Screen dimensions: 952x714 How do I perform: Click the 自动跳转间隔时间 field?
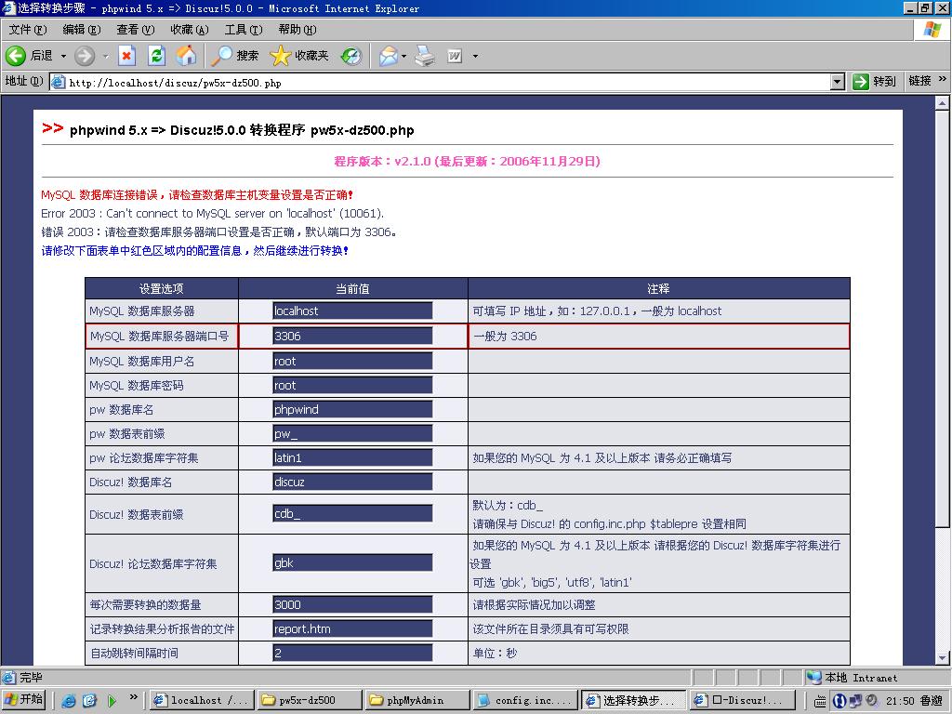(x=352, y=654)
